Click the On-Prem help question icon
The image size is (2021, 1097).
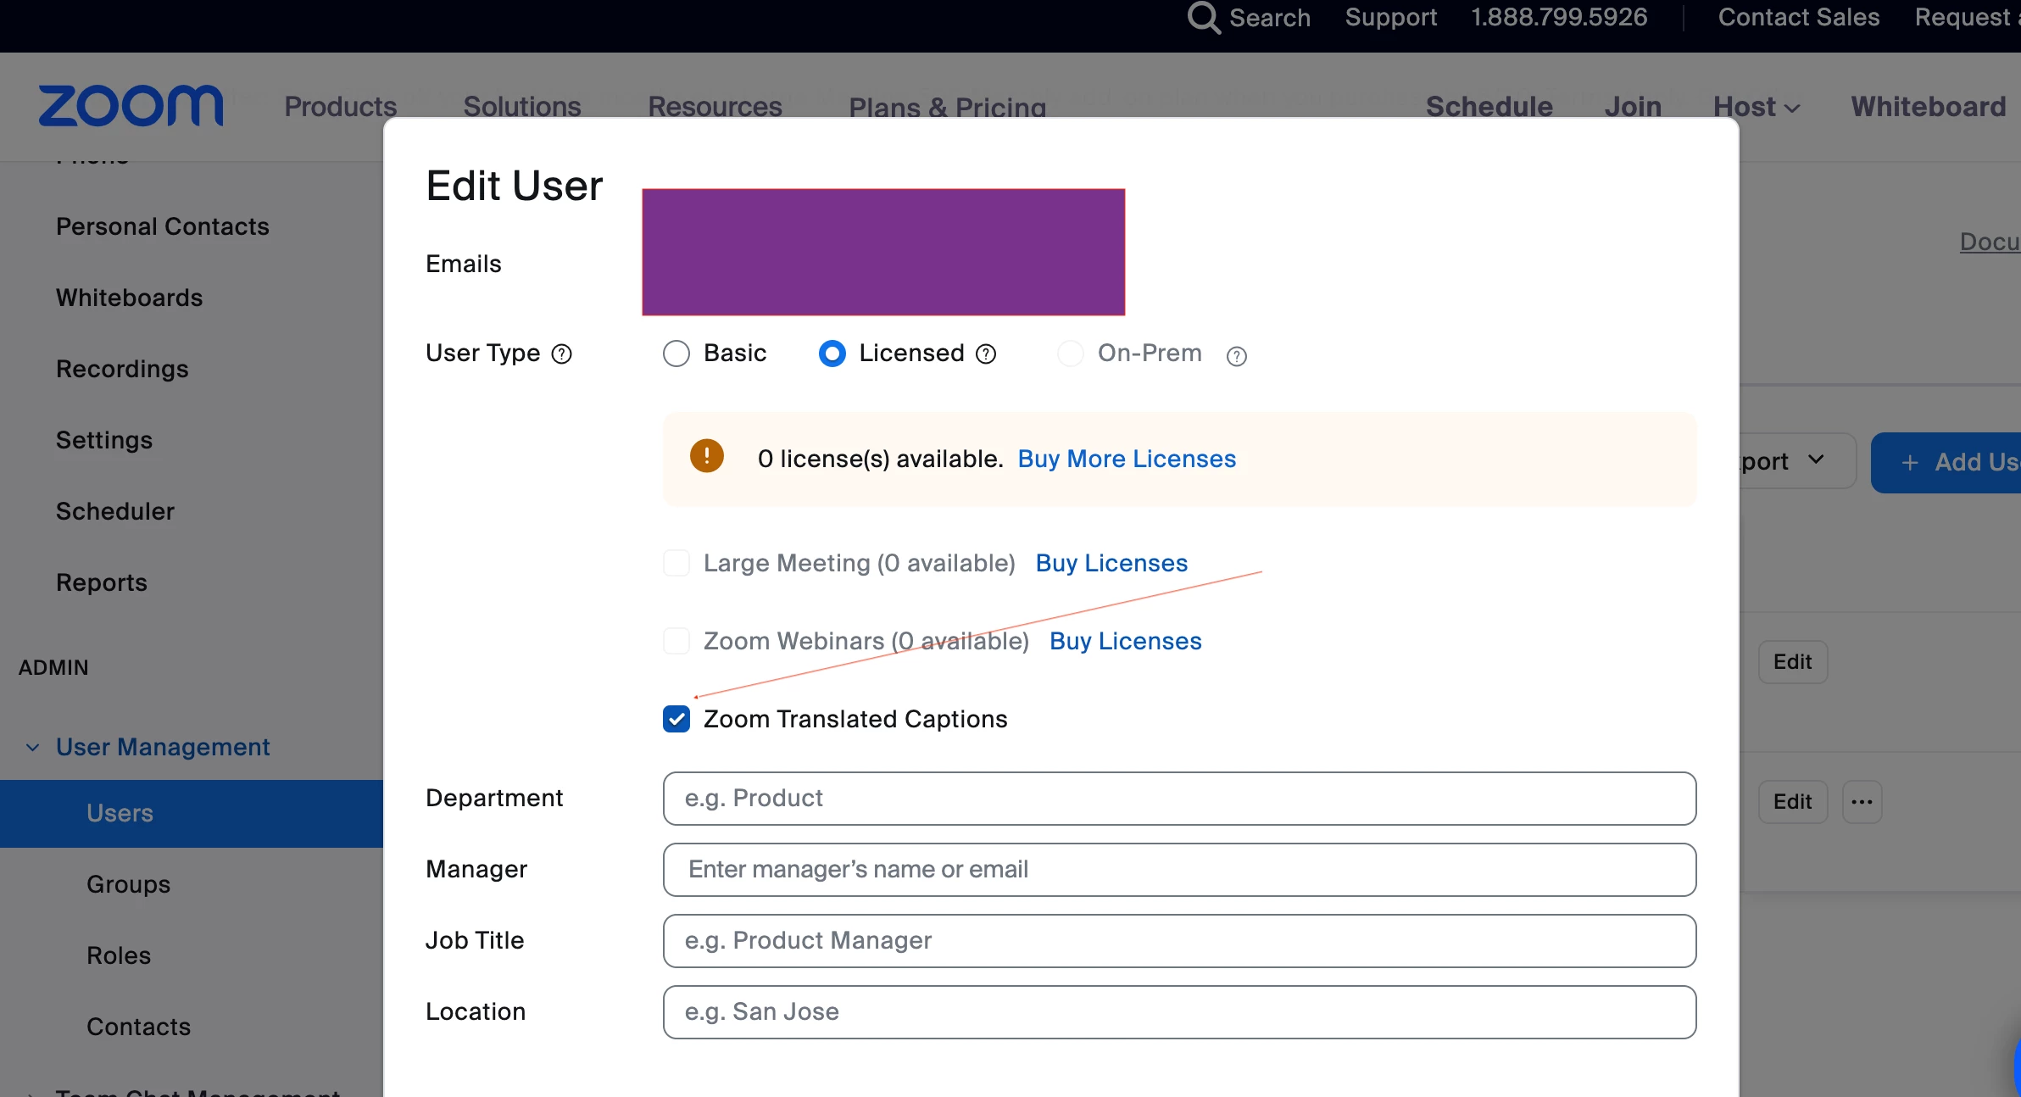point(1237,356)
